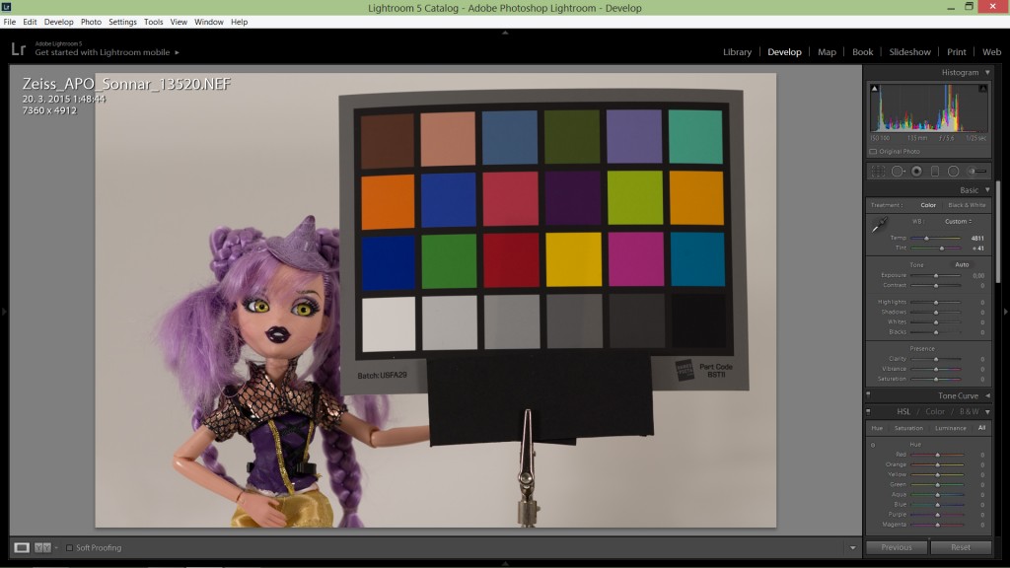The width and height of the screenshot is (1010, 568).
Task: Enable the Soft Proofing checkbox
Action: [69, 548]
